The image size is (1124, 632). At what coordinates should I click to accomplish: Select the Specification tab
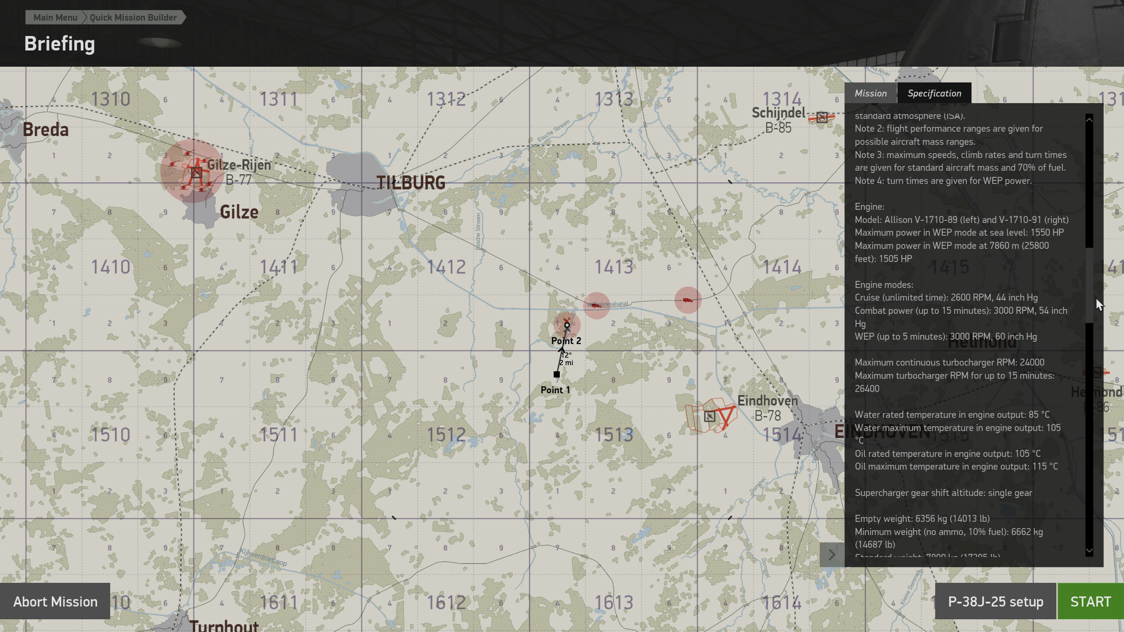click(x=934, y=93)
